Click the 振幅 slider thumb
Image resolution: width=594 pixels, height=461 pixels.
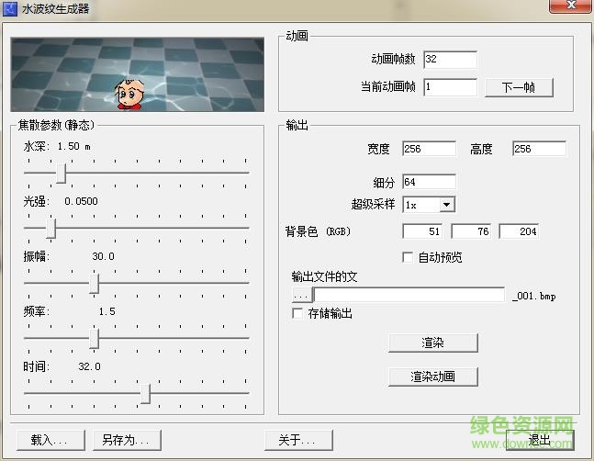(x=94, y=284)
